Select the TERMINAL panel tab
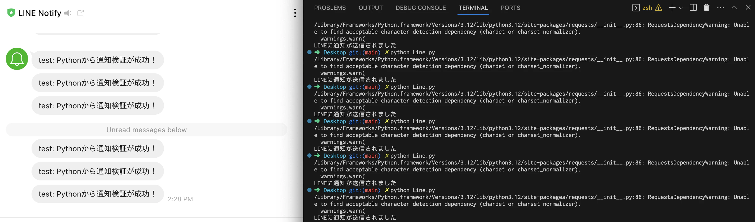The image size is (755, 222). pyautogui.click(x=473, y=8)
